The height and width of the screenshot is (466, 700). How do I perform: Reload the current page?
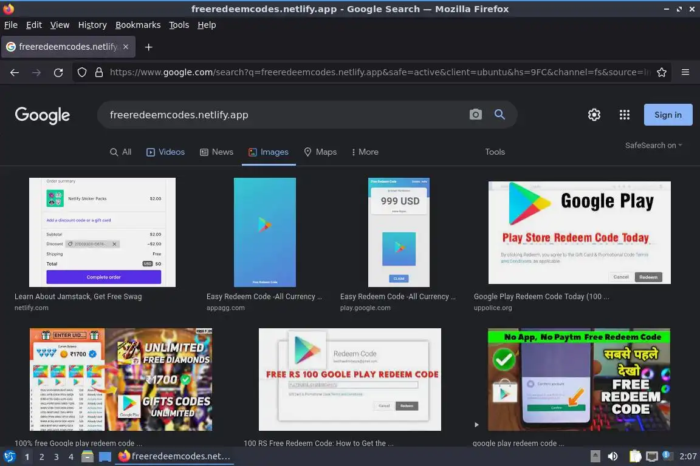(x=58, y=72)
